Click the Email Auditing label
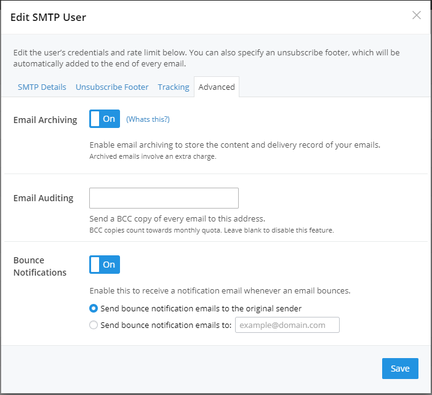 coord(43,198)
